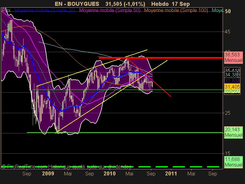
Task: Click the Hebdo 17 Sep timeframe label
Action: 171,4
